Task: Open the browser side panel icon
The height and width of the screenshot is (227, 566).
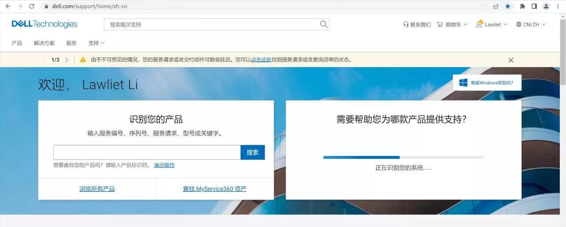Action: pos(534,6)
